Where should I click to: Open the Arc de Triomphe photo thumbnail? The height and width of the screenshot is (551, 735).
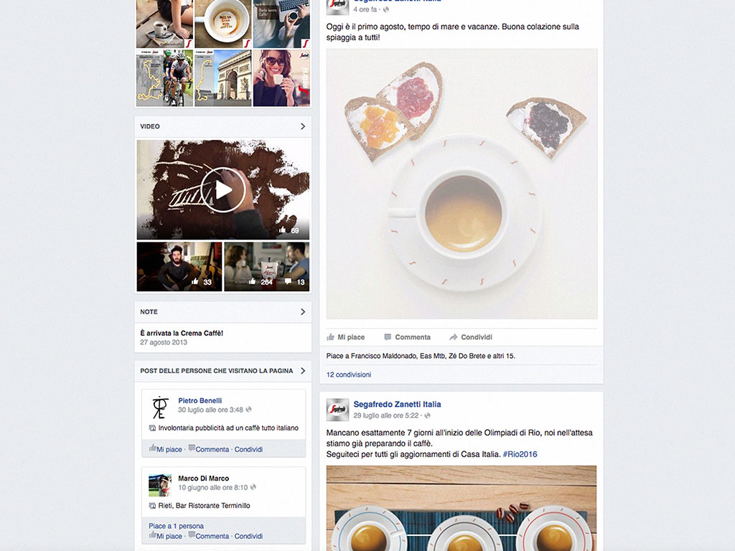click(223, 78)
